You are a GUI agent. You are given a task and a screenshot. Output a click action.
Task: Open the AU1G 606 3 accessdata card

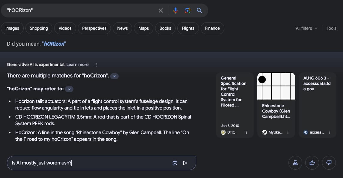point(318,105)
